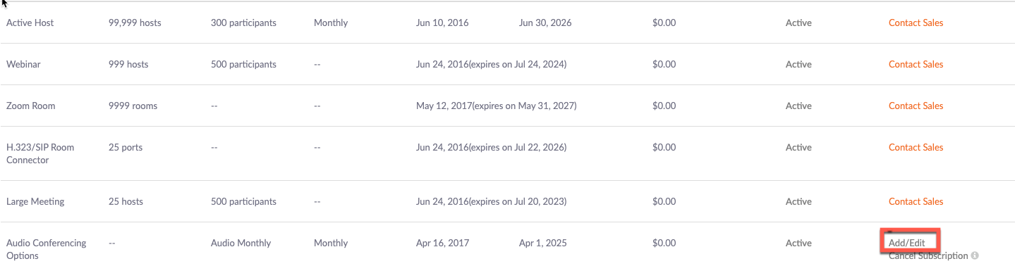Click Cancel Subscription for Audio Conferencing

(x=928, y=255)
